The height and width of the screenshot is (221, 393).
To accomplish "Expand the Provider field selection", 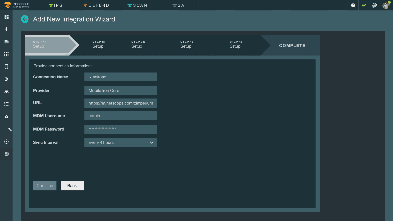I will 121,90.
